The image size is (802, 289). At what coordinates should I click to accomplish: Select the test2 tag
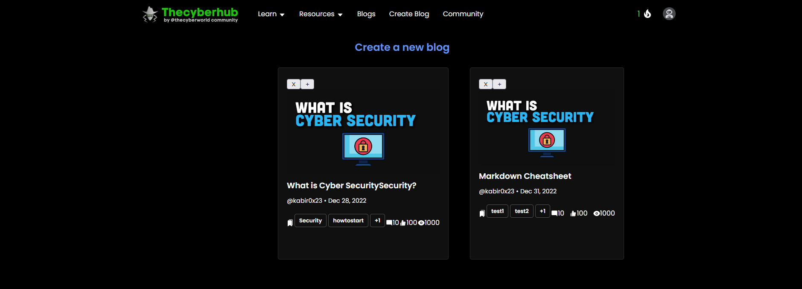[522, 211]
